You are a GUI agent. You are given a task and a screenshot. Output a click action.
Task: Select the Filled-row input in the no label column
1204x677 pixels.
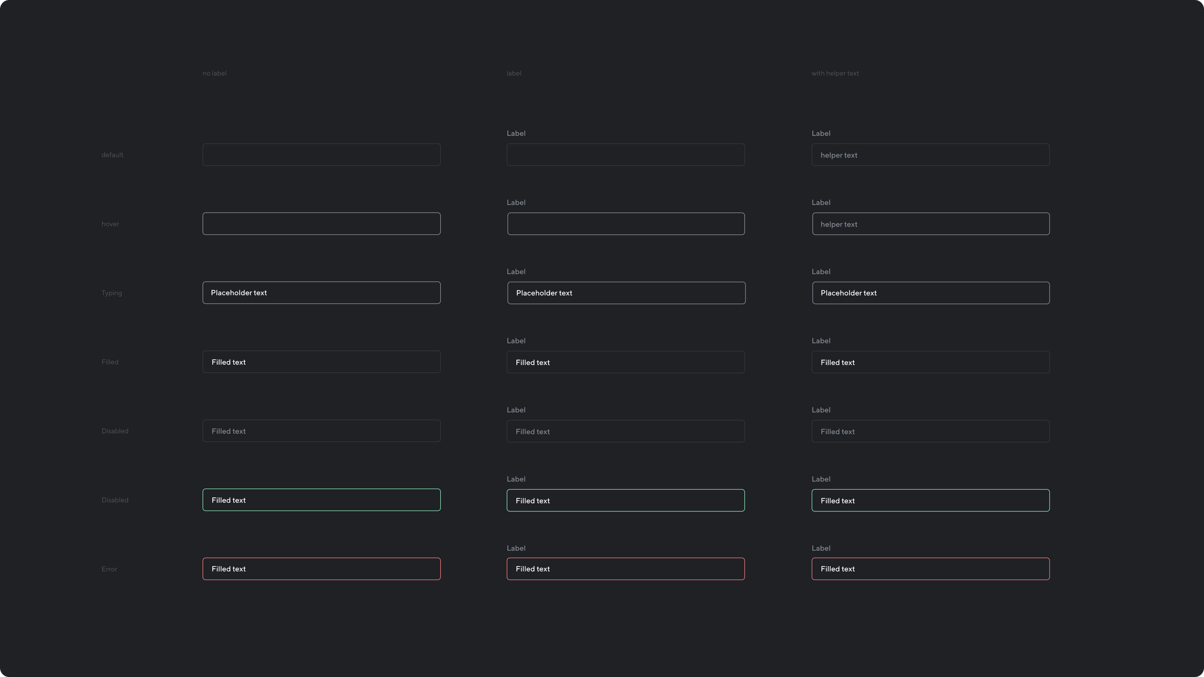(x=321, y=362)
